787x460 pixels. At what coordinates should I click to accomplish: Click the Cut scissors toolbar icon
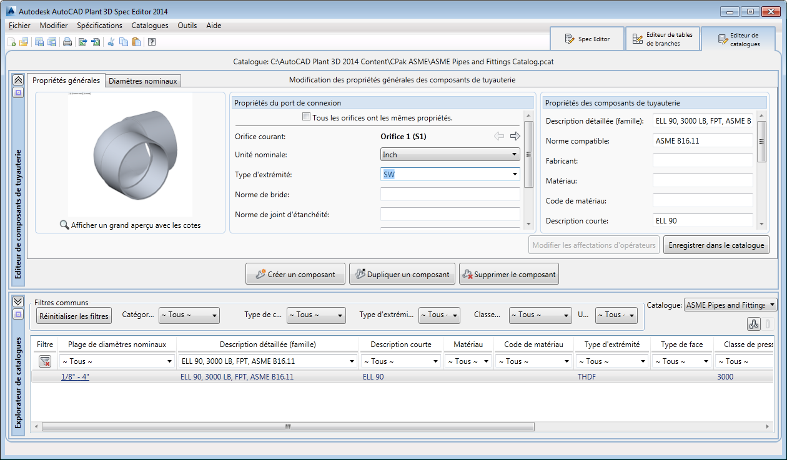[x=111, y=42]
